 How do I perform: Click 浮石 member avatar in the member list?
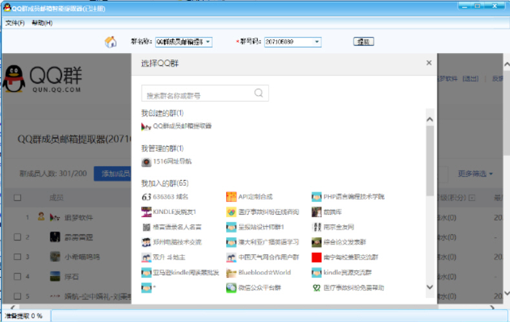click(x=55, y=277)
